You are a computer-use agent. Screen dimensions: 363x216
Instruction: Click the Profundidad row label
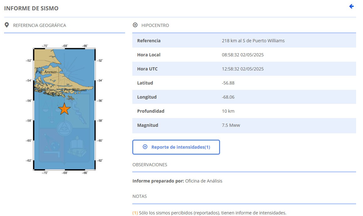click(150, 111)
